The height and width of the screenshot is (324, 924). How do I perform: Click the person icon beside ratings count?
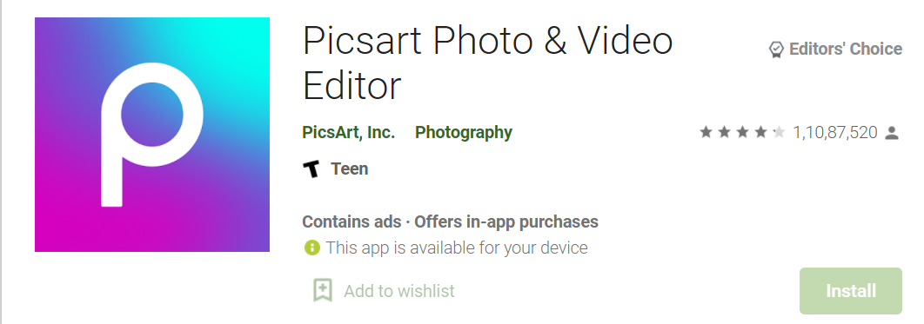tap(892, 133)
